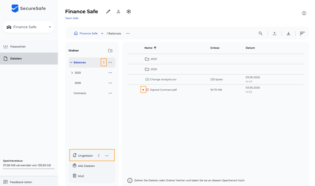315x186 pixels.
Task: Click the storage usage progress bar
Action: [x=29, y=169]
